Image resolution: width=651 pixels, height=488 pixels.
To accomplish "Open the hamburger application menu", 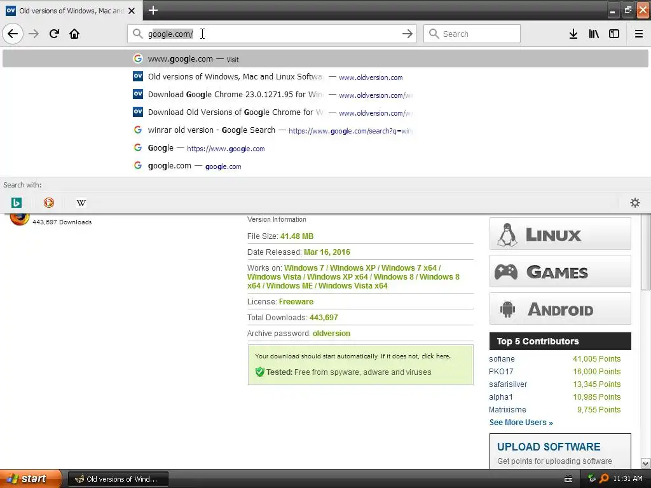I will 639,34.
